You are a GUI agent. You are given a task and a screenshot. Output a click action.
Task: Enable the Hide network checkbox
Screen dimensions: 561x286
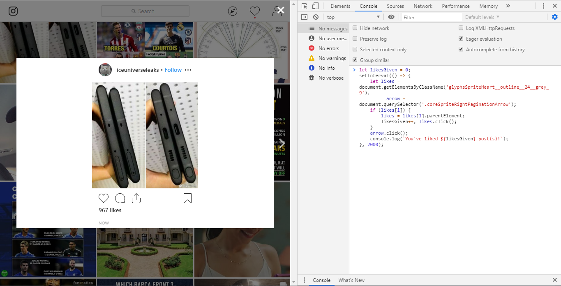coord(355,28)
